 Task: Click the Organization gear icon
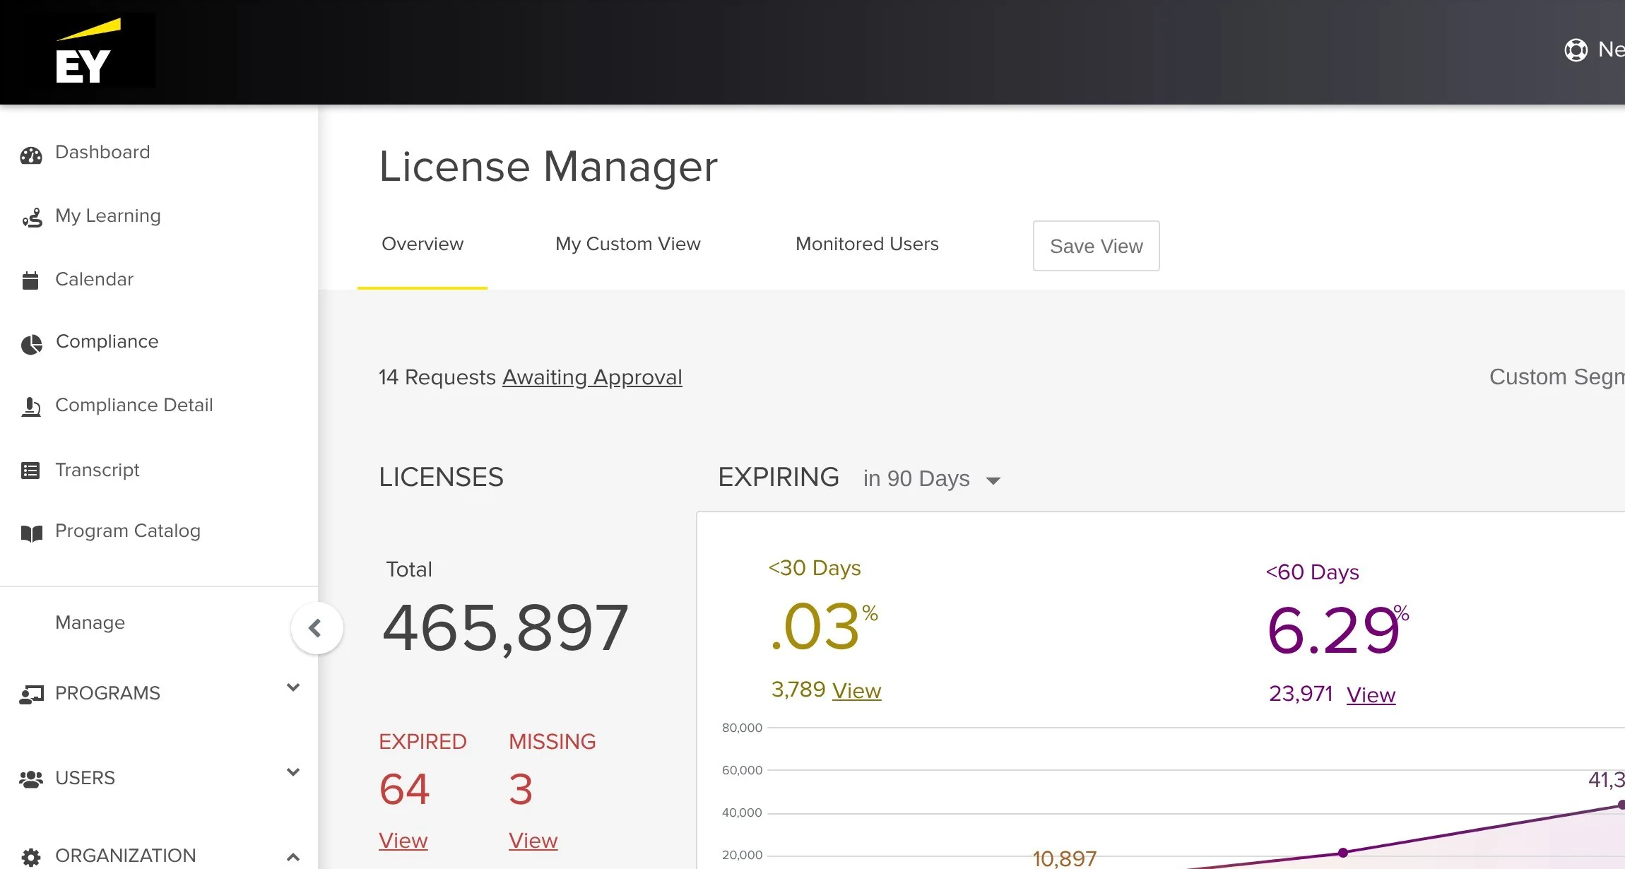(x=31, y=857)
